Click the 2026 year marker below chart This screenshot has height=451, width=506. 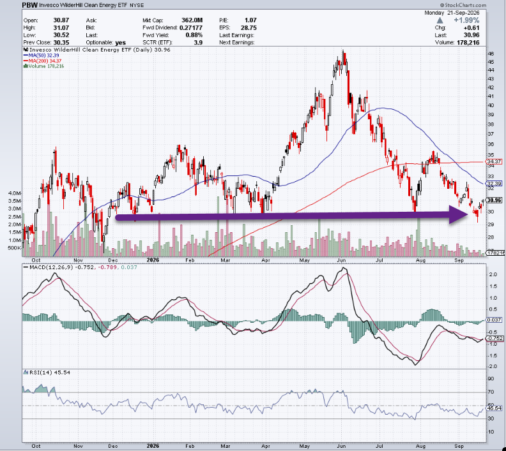153,446
